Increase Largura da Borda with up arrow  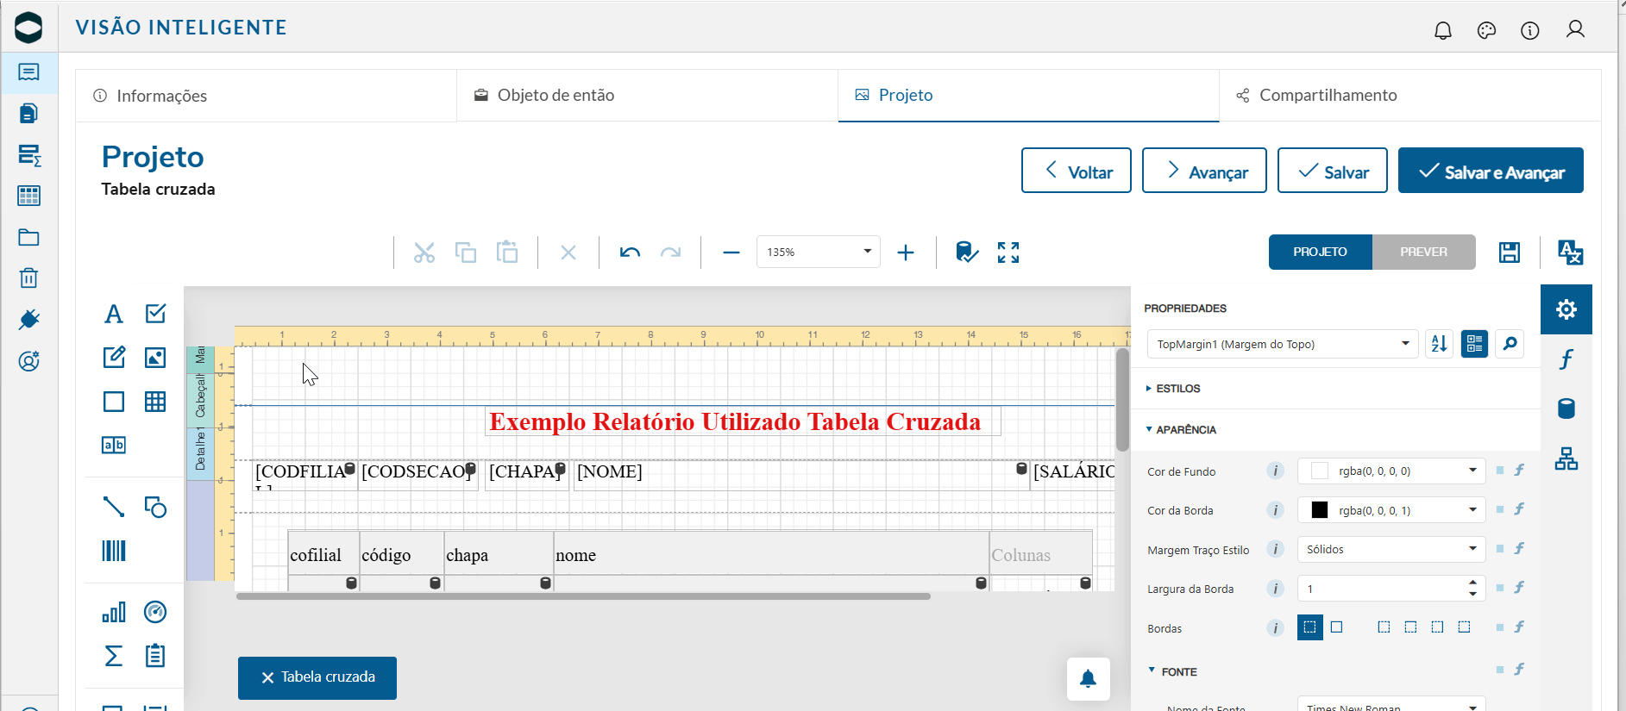click(x=1473, y=583)
